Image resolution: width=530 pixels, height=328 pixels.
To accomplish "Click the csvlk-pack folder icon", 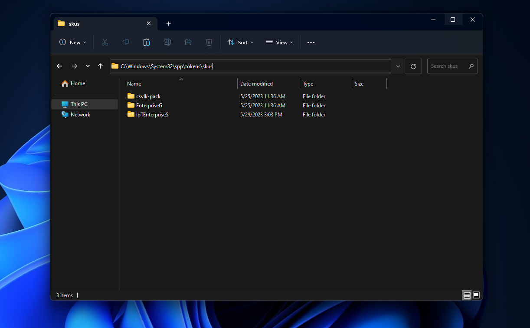I will tap(131, 96).
